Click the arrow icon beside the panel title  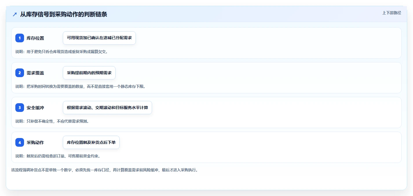tap(15, 14)
